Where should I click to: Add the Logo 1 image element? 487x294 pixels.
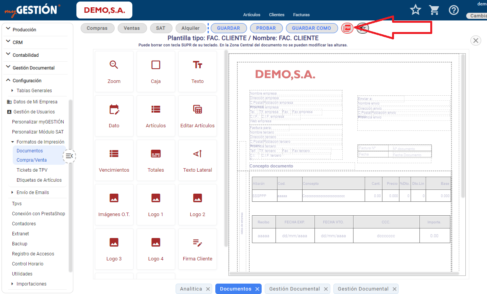pos(156,204)
